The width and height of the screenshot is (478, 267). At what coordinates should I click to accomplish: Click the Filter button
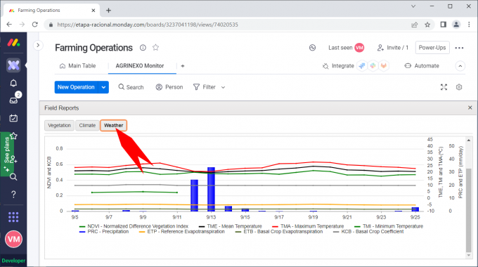click(205, 87)
